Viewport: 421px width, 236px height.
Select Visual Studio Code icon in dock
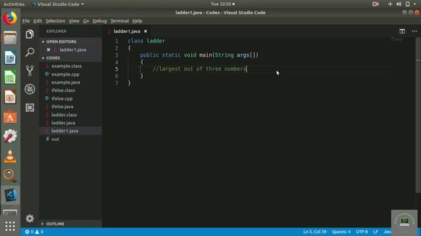(10, 195)
